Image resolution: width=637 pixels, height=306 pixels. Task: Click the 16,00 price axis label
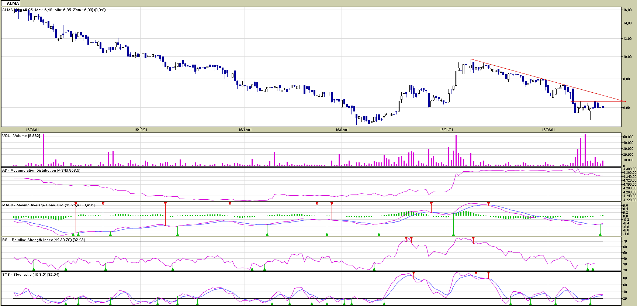pyautogui.click(x=627, y=10)
